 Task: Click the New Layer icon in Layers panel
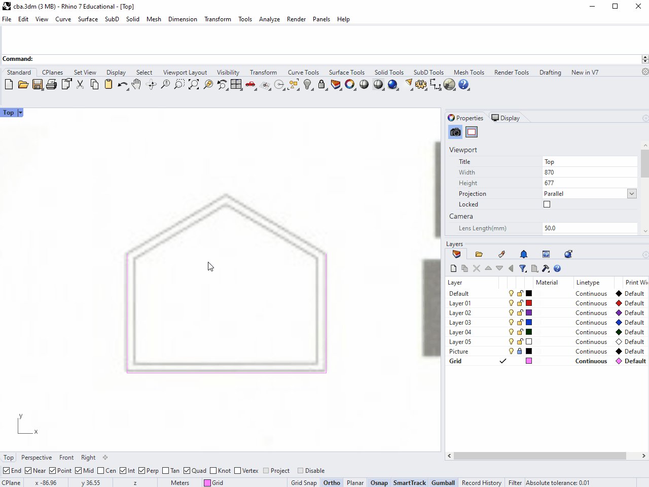453,268
